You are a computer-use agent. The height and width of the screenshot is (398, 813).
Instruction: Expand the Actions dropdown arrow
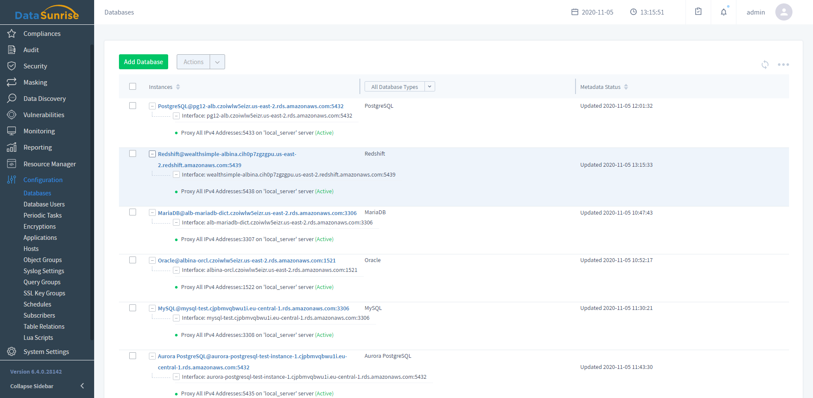pos(217,62)
